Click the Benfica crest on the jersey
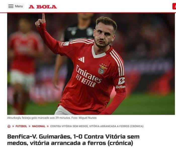The width and height of the screenshot is (176, 148). (103, 69)
